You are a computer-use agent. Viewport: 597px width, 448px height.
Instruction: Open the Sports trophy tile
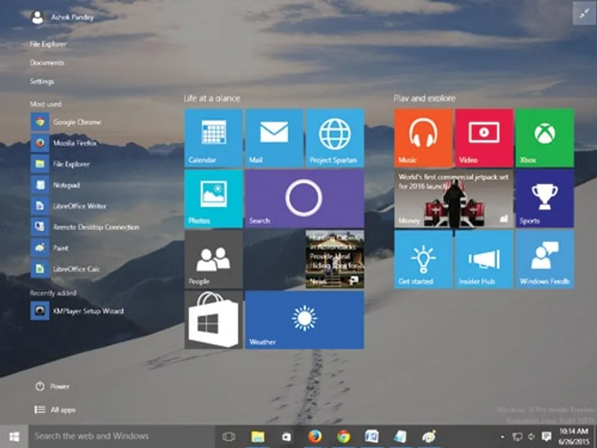click(x=545, y=199)
